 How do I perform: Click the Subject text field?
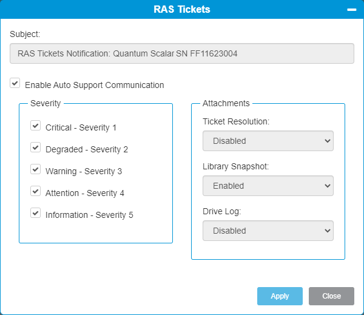182,53
